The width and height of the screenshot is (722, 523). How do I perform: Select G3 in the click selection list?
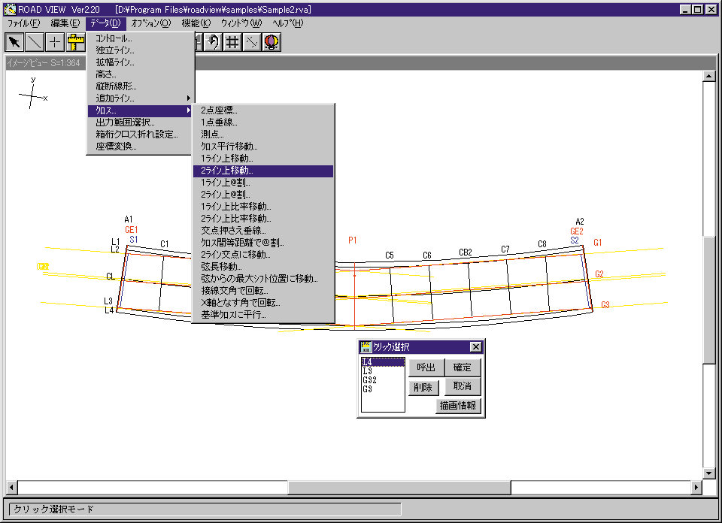pos(383,389)
